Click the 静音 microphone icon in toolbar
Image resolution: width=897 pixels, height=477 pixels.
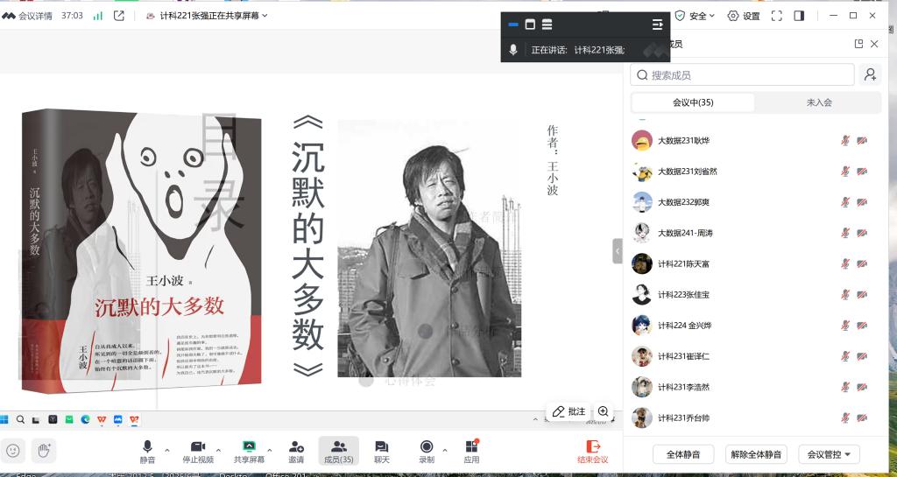click(147, 447)
